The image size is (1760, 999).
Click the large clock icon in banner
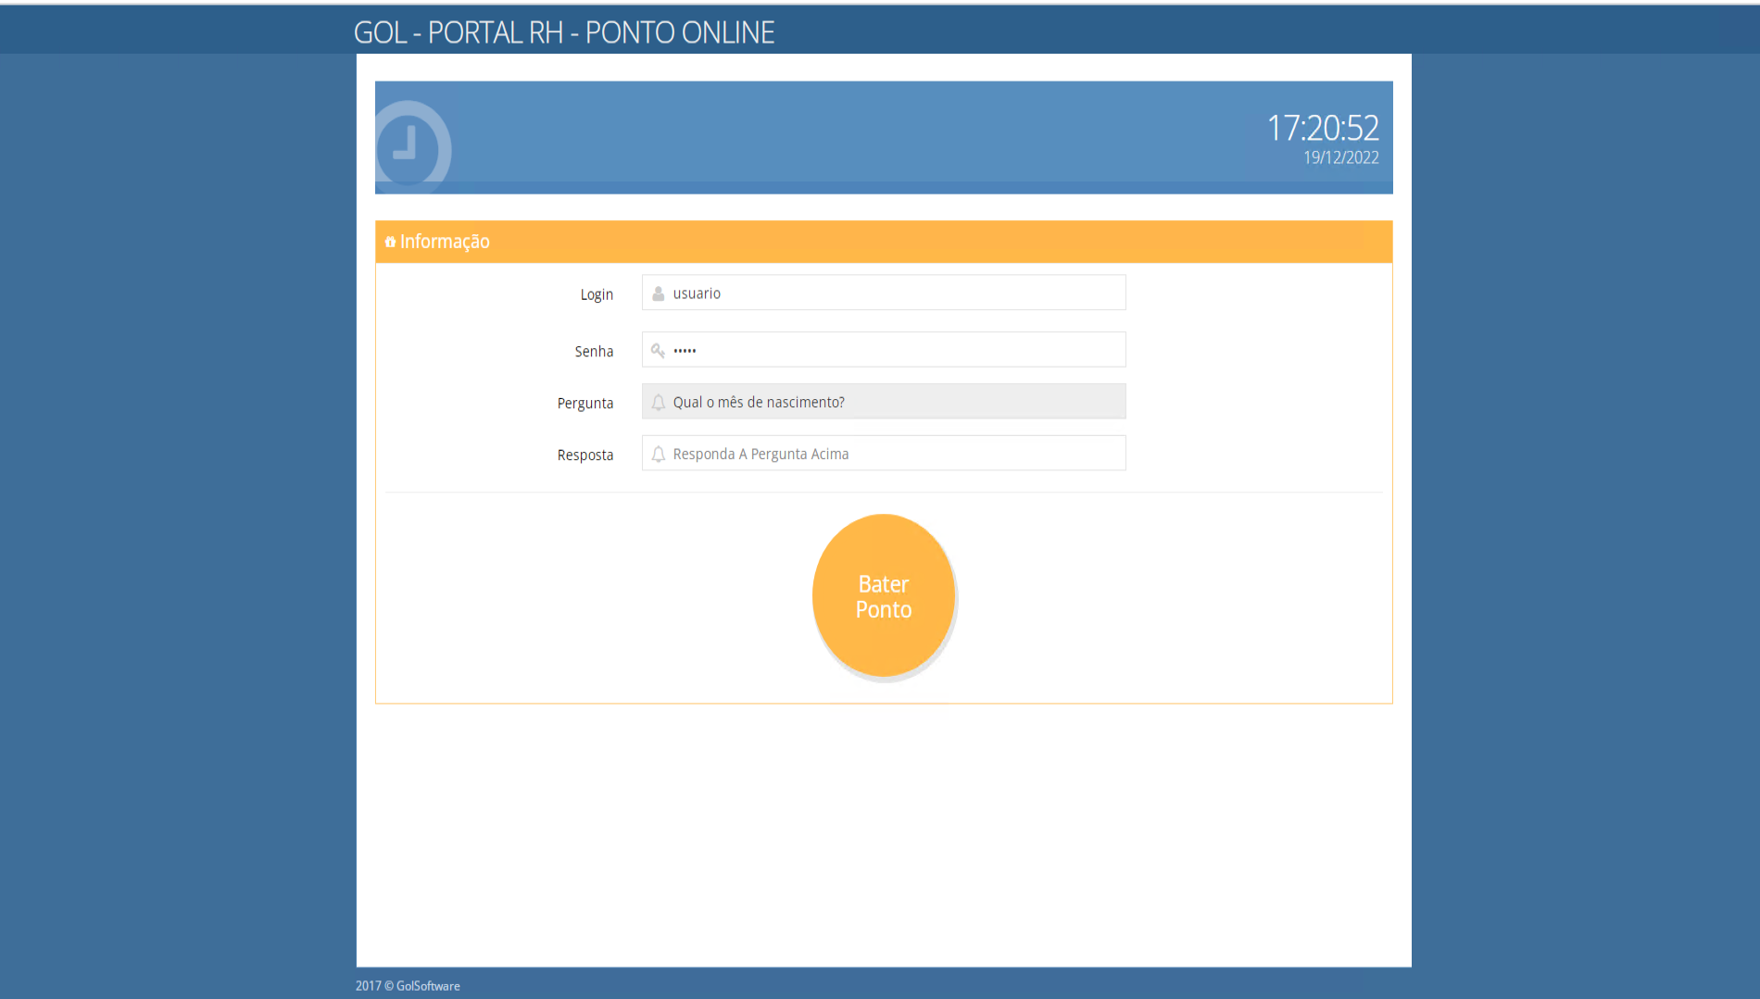(412, 147)
